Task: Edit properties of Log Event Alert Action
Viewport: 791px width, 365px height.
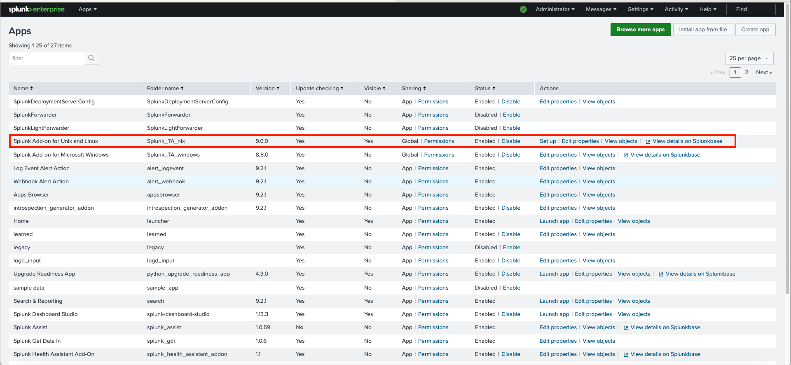Action: [558, 168]
